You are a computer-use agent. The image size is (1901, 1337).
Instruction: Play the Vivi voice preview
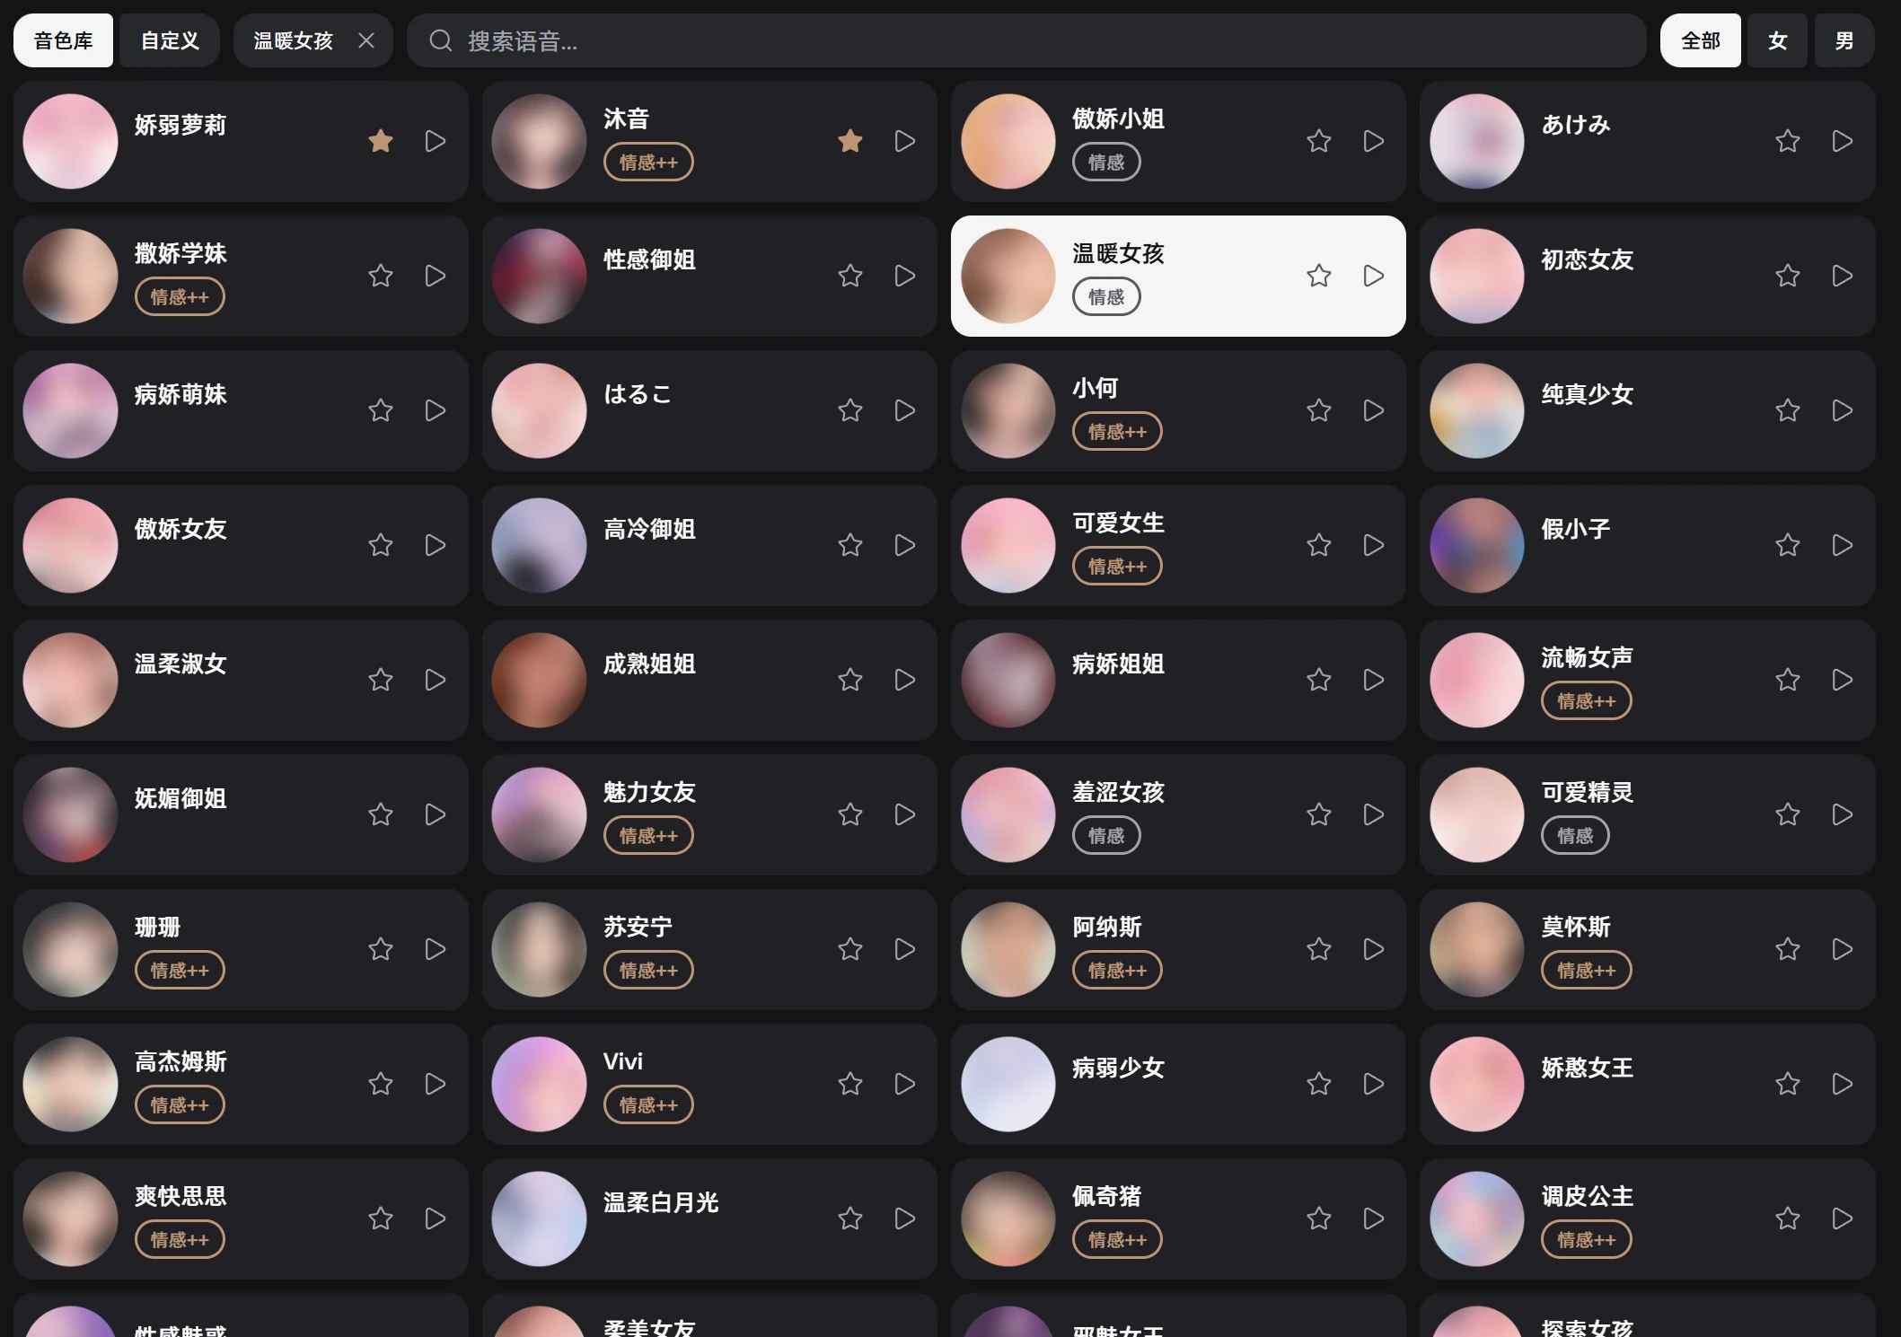click(905, 1084)
